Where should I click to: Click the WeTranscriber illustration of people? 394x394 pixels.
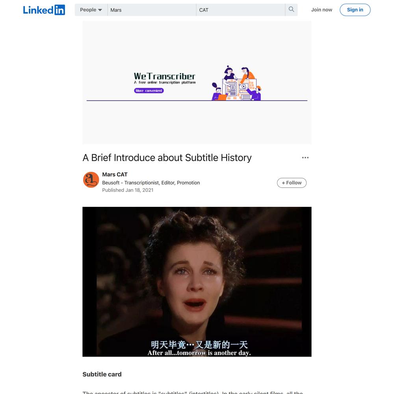coord(236,83)
